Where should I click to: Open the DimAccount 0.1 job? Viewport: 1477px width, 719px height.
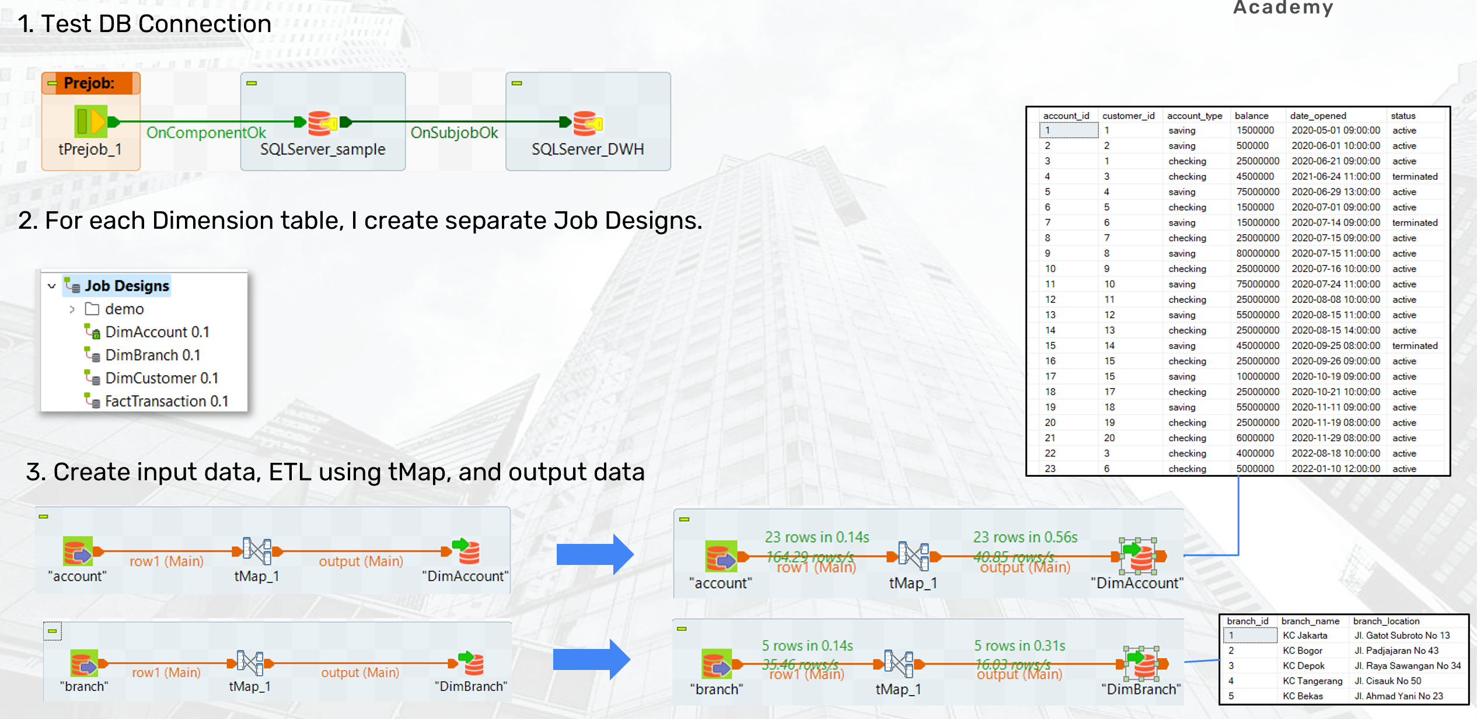(x=157, y=332)
